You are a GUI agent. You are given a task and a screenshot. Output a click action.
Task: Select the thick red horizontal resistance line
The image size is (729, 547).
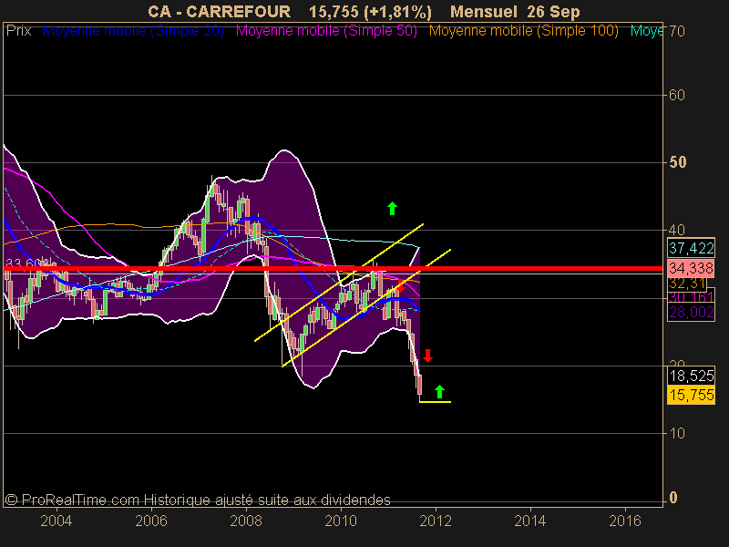point(333,269)
